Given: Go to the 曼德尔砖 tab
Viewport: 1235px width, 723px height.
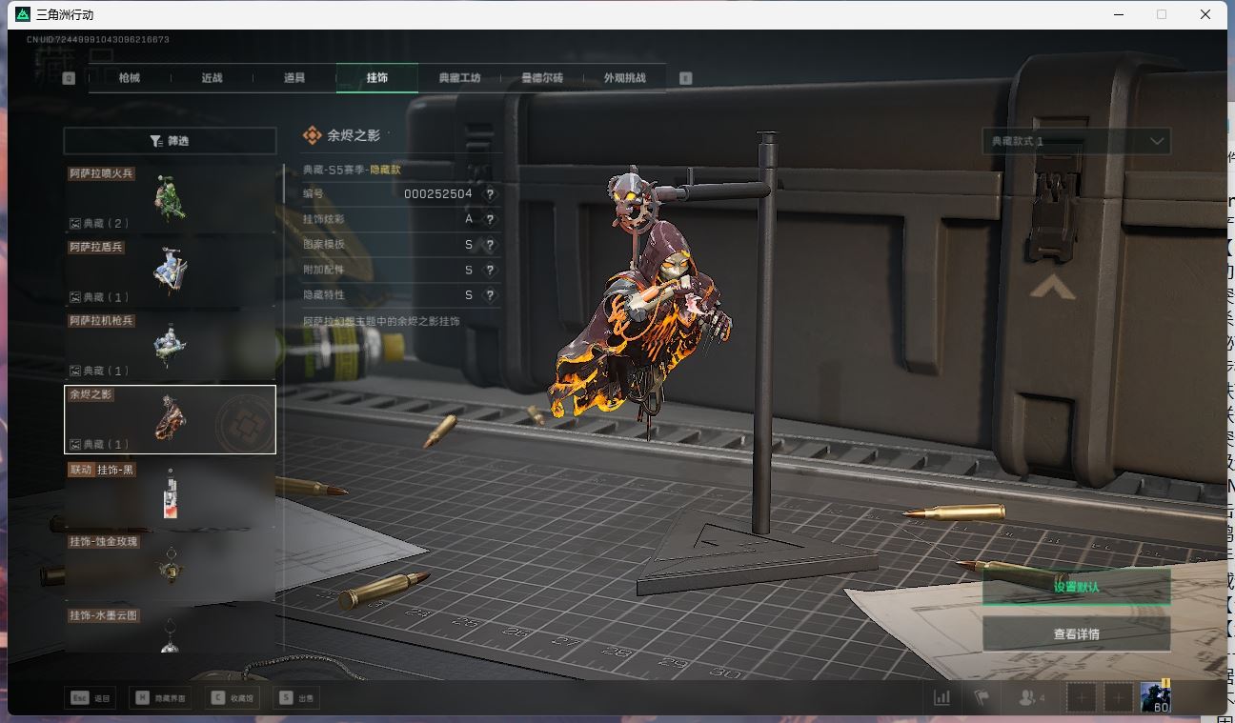Looking at the screenshot, I should (541, 78).
